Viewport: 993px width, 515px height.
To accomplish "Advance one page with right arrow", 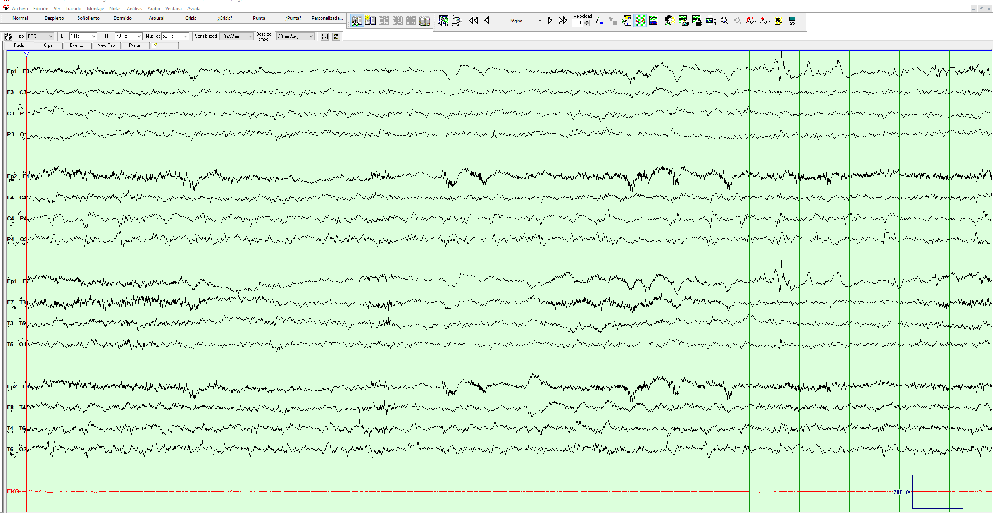I will [550, 21].
